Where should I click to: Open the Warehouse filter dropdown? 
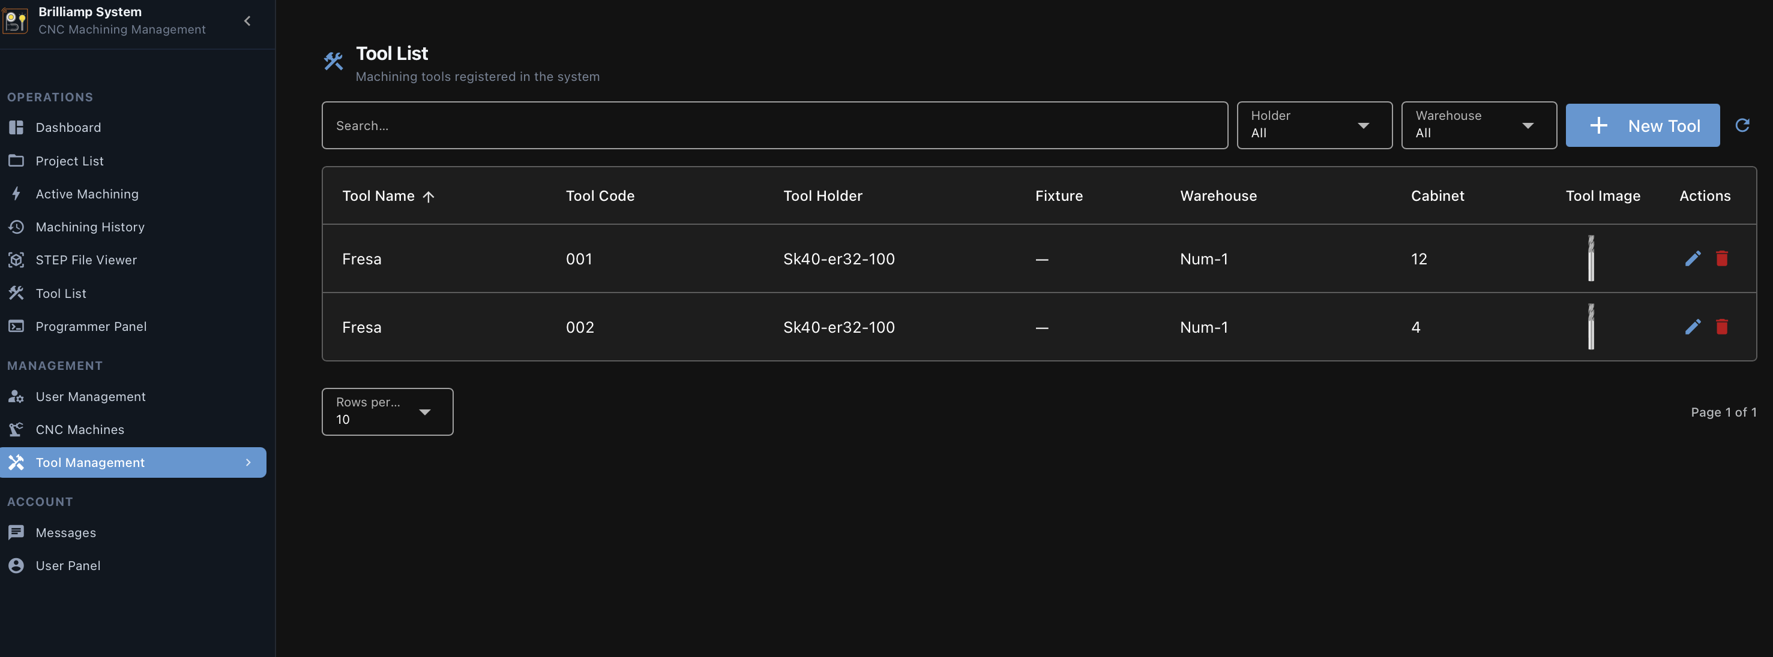tap(1478, 125)
